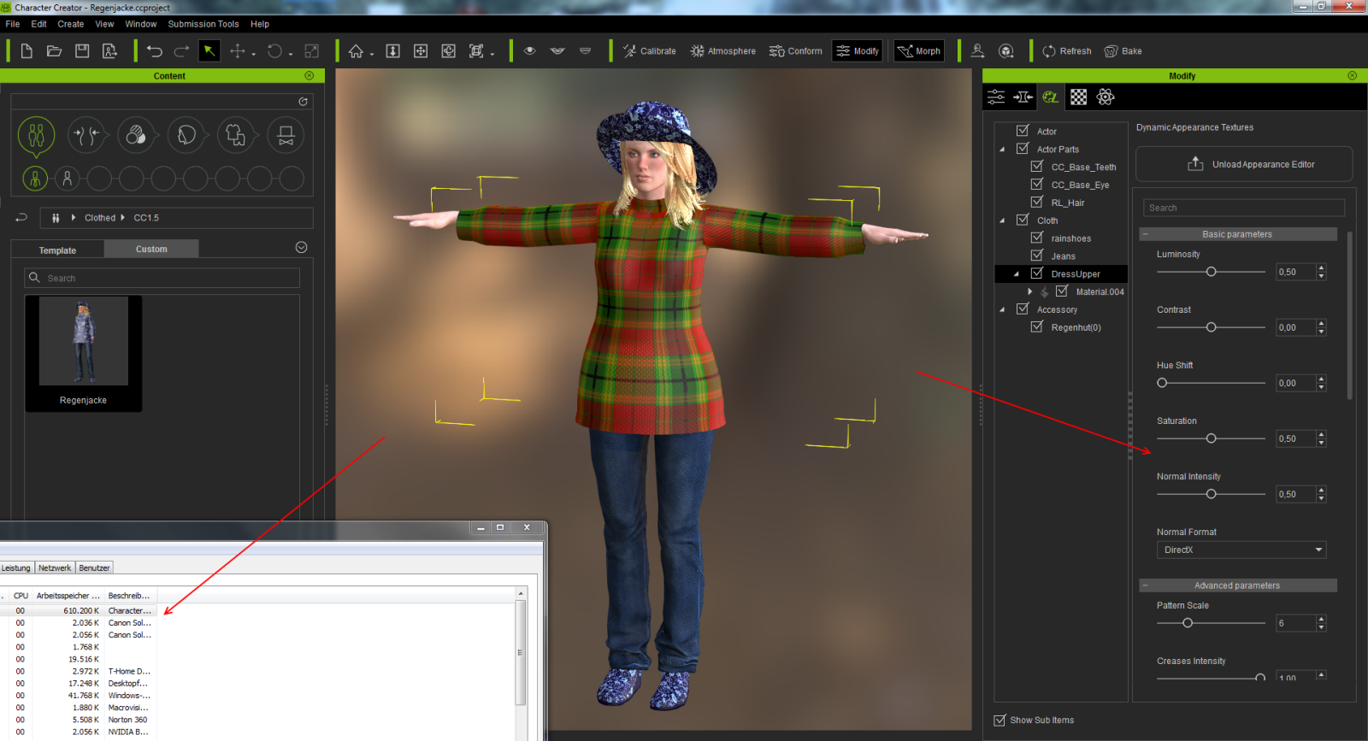The height and width of the screenshot is (741, 1368).
Task: Uncheck the Actor checkbox
Action: click(1022, 131)
